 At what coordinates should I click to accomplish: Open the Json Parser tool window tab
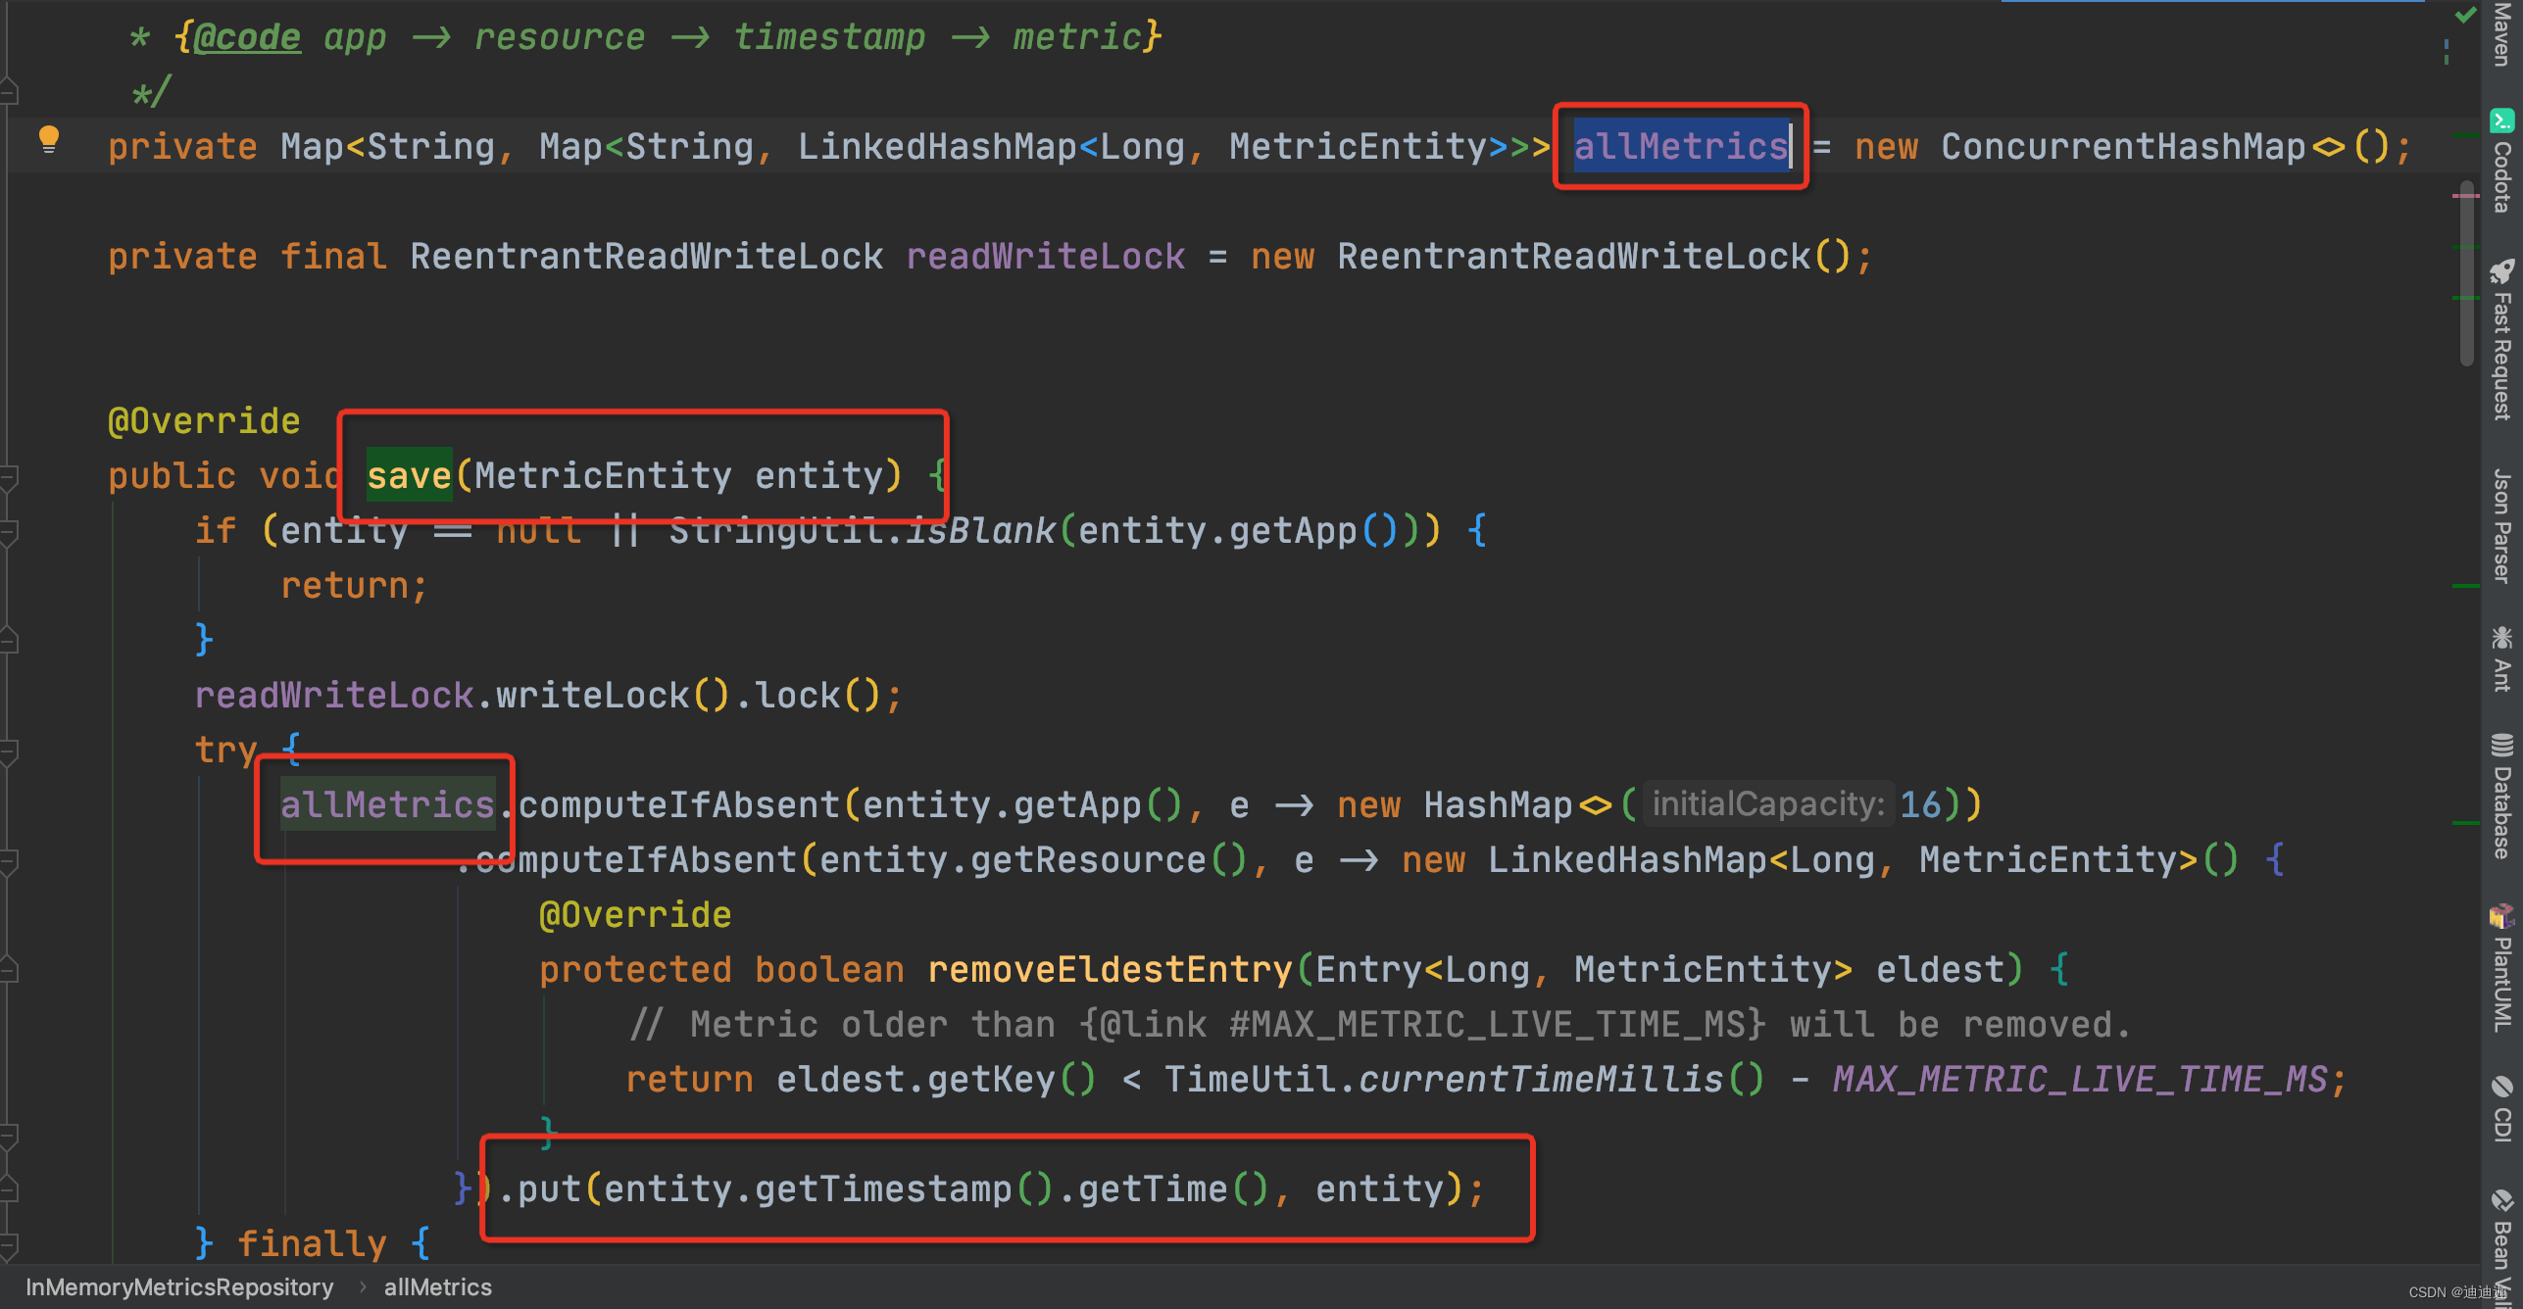click(2502, 526)
